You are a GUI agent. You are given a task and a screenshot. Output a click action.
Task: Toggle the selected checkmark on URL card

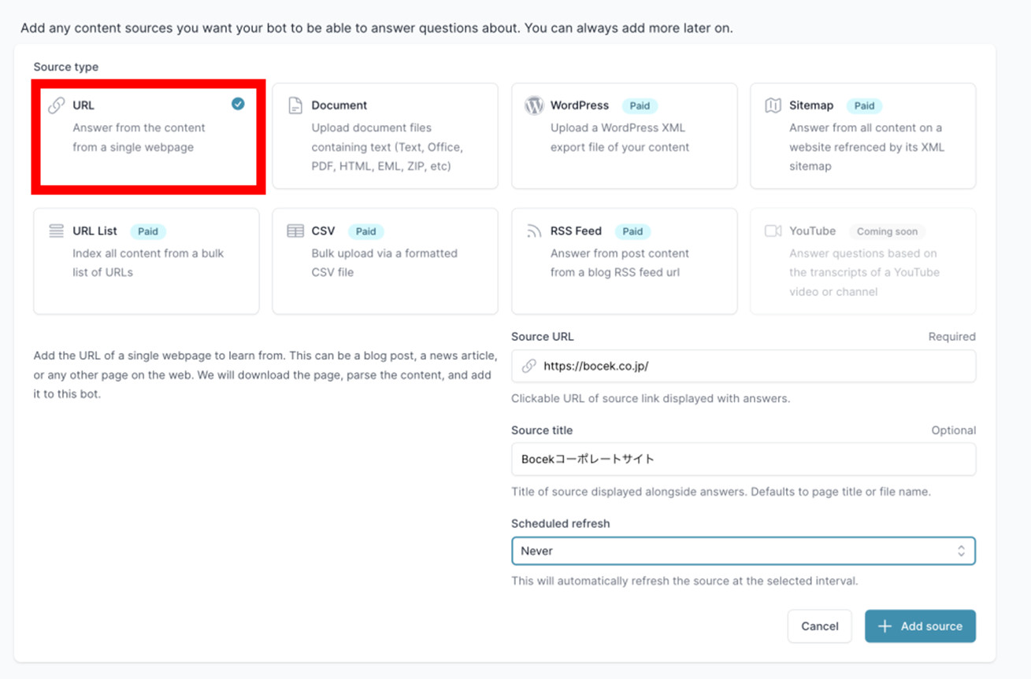238,104
